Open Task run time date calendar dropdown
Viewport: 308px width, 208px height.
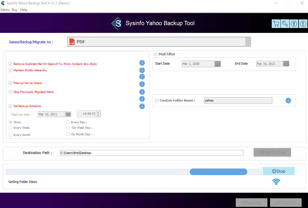point(68,114)
